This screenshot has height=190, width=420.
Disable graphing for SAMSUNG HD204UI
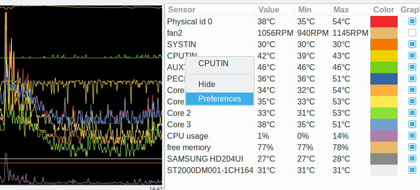coord(412,159)
